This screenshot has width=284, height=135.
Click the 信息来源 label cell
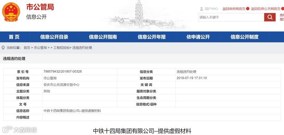coord(23,85)
